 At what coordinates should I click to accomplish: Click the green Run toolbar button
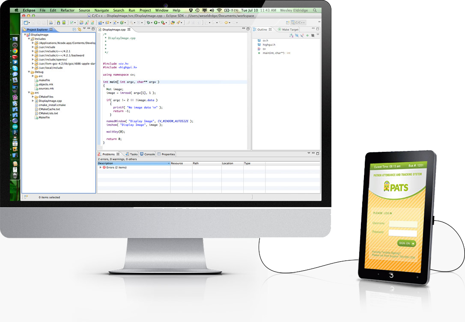coord(155,23)
